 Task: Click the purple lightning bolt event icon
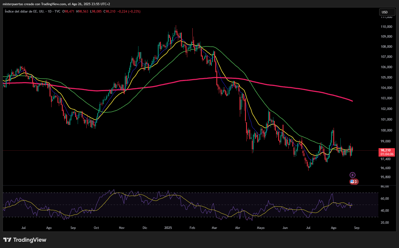352,175
